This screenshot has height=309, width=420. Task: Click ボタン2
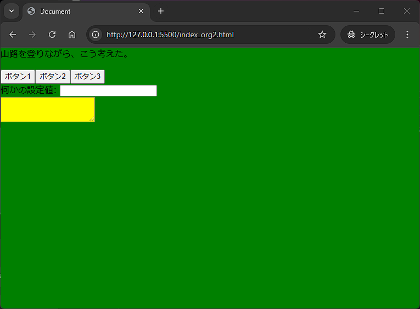(x=53, y=77)
